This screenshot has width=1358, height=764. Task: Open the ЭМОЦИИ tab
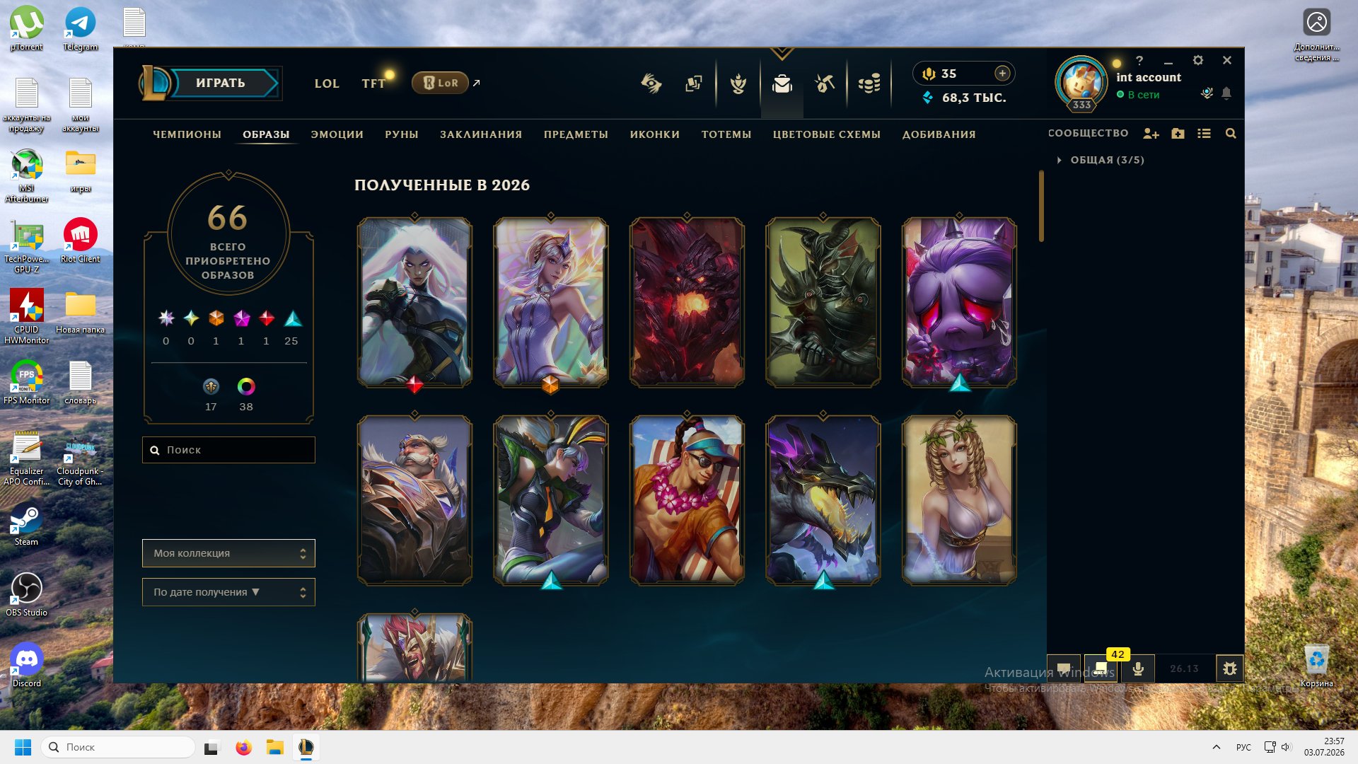pos(337,134)
